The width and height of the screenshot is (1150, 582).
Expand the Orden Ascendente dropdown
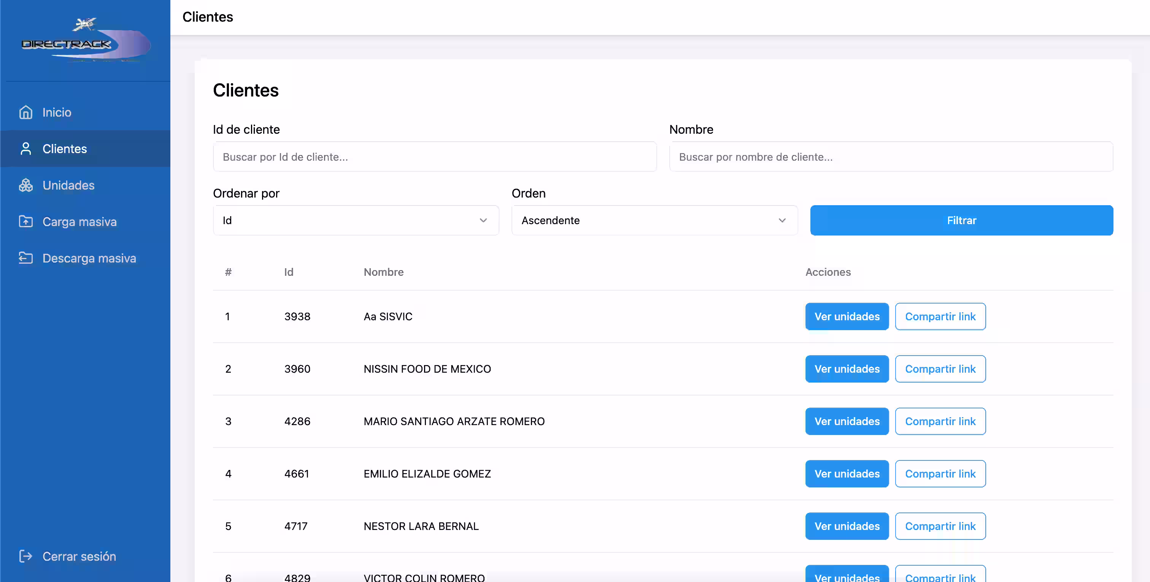pyautogui.click(x=654, y=220)
